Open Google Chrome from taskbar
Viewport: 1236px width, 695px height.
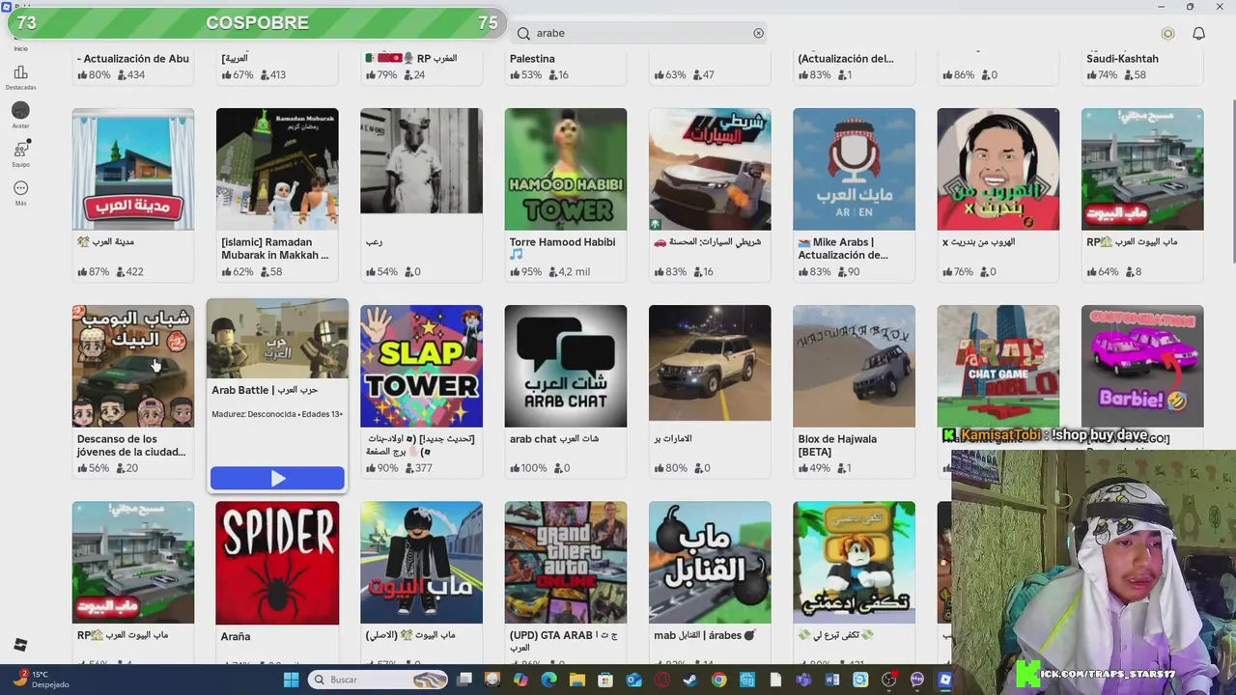(x=718, y=680)
